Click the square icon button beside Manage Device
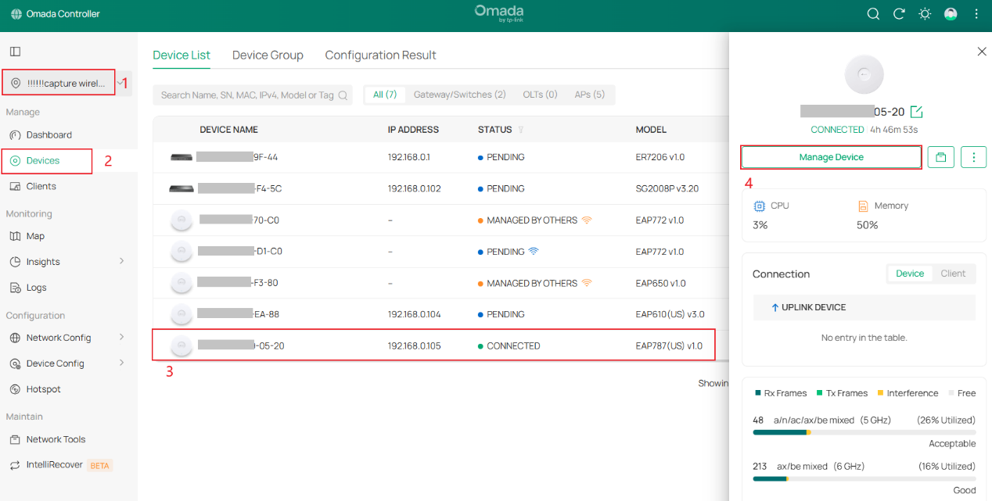This screenshot has height=501, width=992. (x=941, y=157)
